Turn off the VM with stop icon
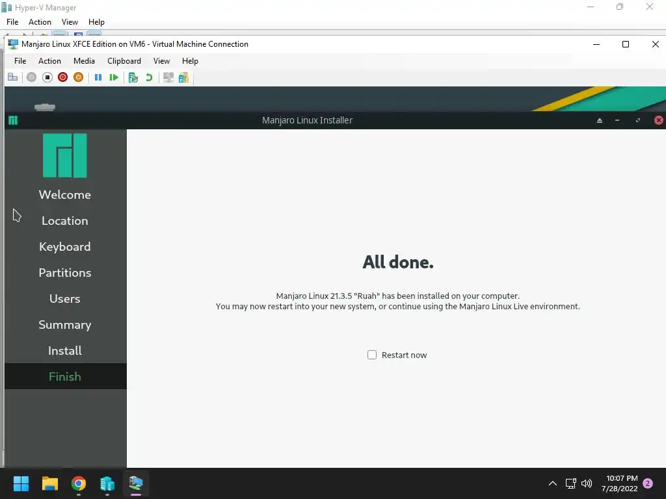The height and width of the screenshot is (499, 666). 47,77
